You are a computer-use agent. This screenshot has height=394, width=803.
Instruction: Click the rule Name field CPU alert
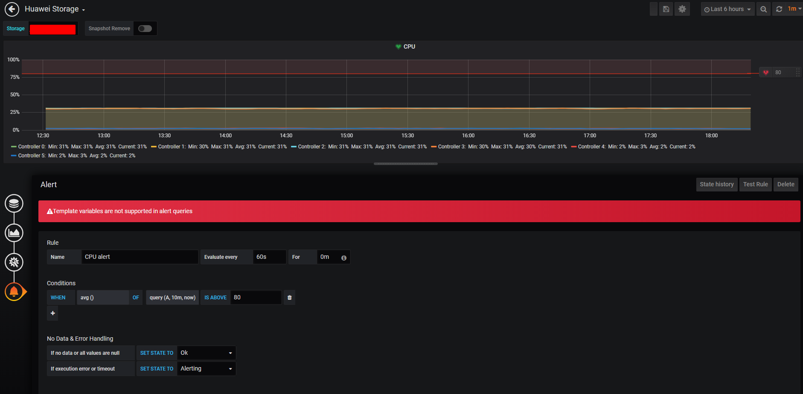140,257
